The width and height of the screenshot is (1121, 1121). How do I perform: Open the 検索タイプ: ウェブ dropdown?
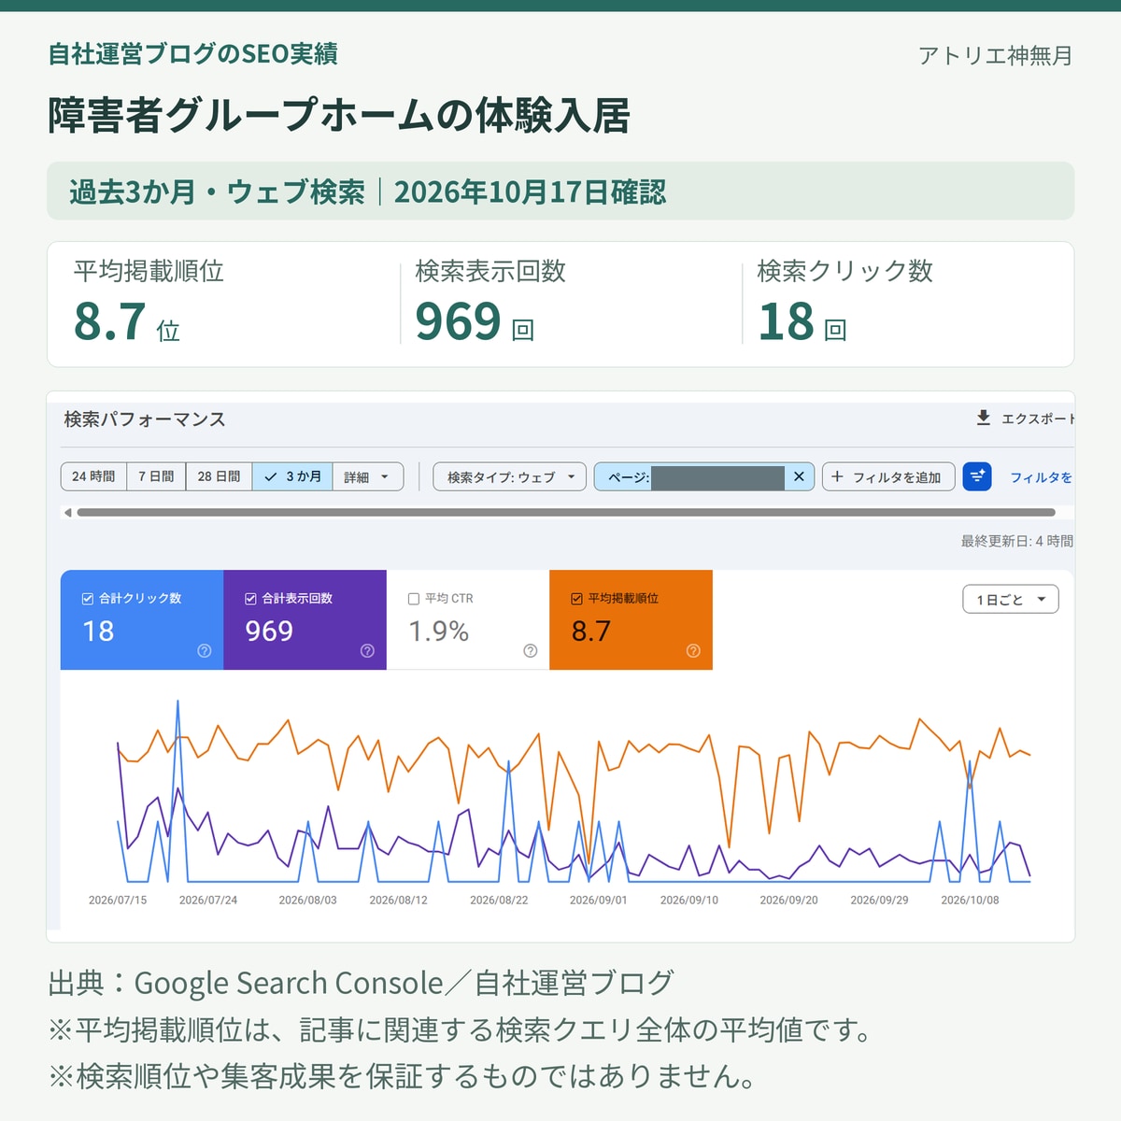pyautogui.click(x=509, y=476)
